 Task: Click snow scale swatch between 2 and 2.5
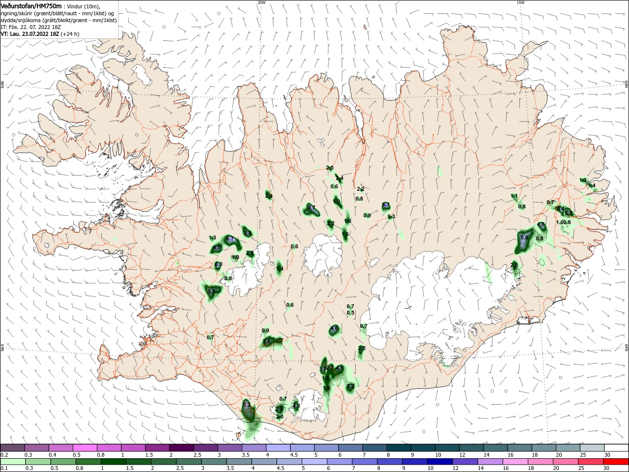(x=181, y=448)
